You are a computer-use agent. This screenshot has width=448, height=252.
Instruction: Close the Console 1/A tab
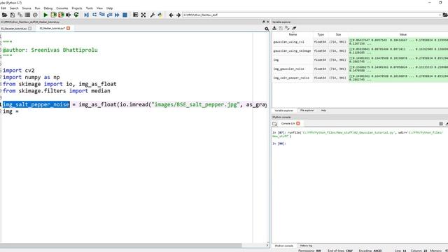point(298,123)
